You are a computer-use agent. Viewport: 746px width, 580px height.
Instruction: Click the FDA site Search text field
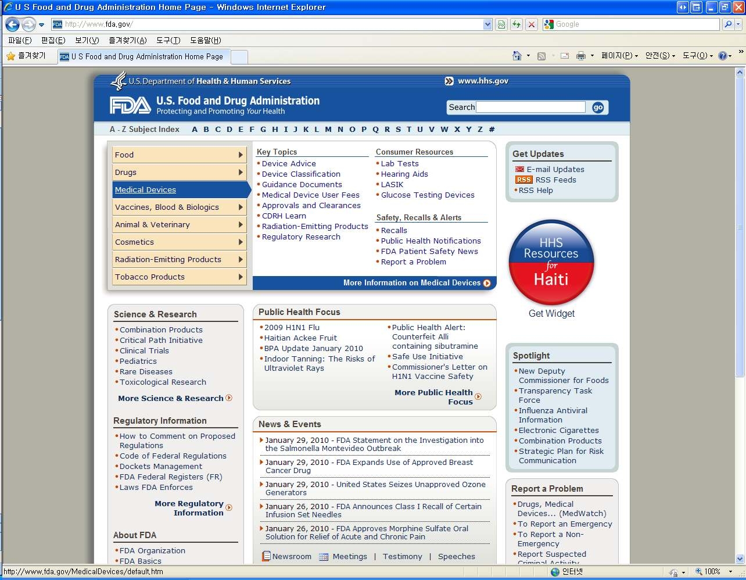530,107
